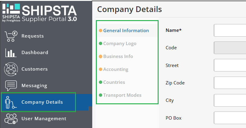Open Messaging in the sidebar
The image size is (246, 128).
click(34, 86)
